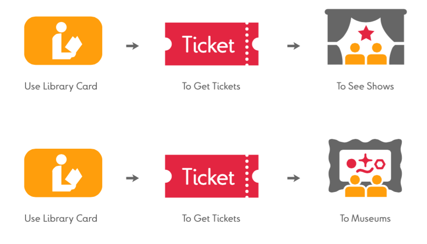Select the theater stage icon with curtains
Screen dimensions: 427x244
(366, 37)
